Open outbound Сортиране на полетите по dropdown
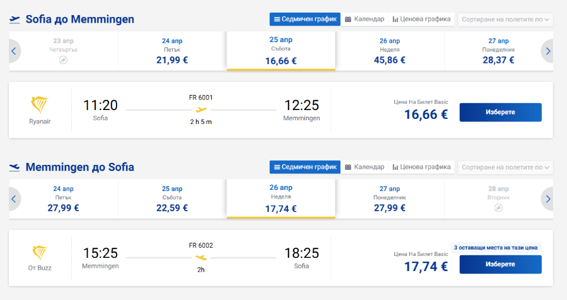Screen dimensions: 567x300 pyautogui.click(x=505, y=19)
